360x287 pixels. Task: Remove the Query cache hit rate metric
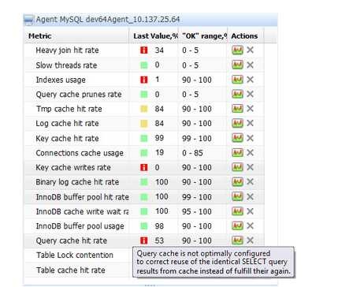pos(251,240)
